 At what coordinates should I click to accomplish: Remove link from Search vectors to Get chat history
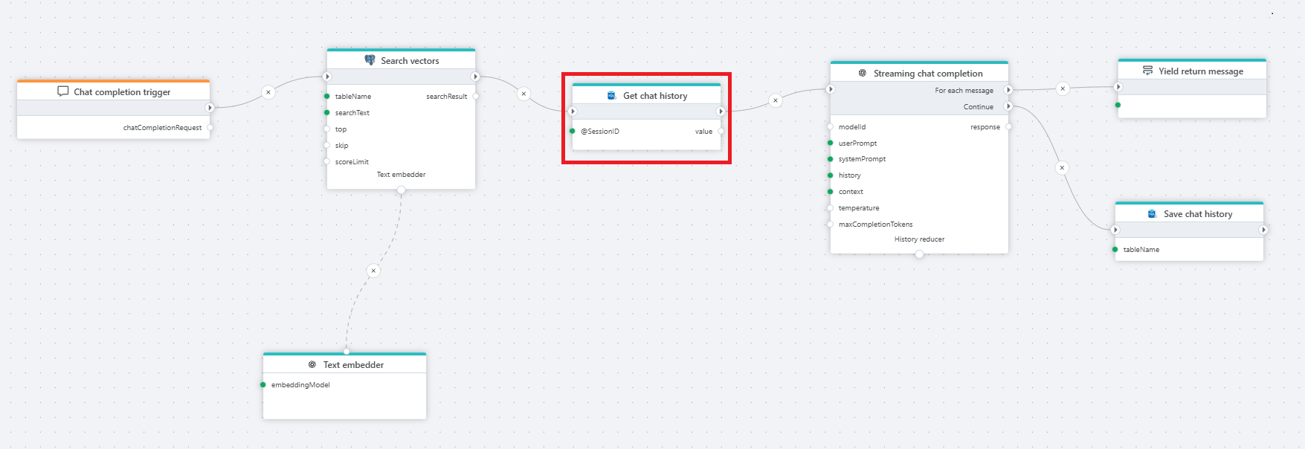523,94
